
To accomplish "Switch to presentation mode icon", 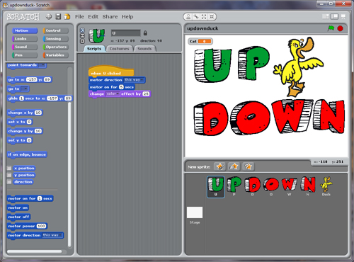I will 343,16.
